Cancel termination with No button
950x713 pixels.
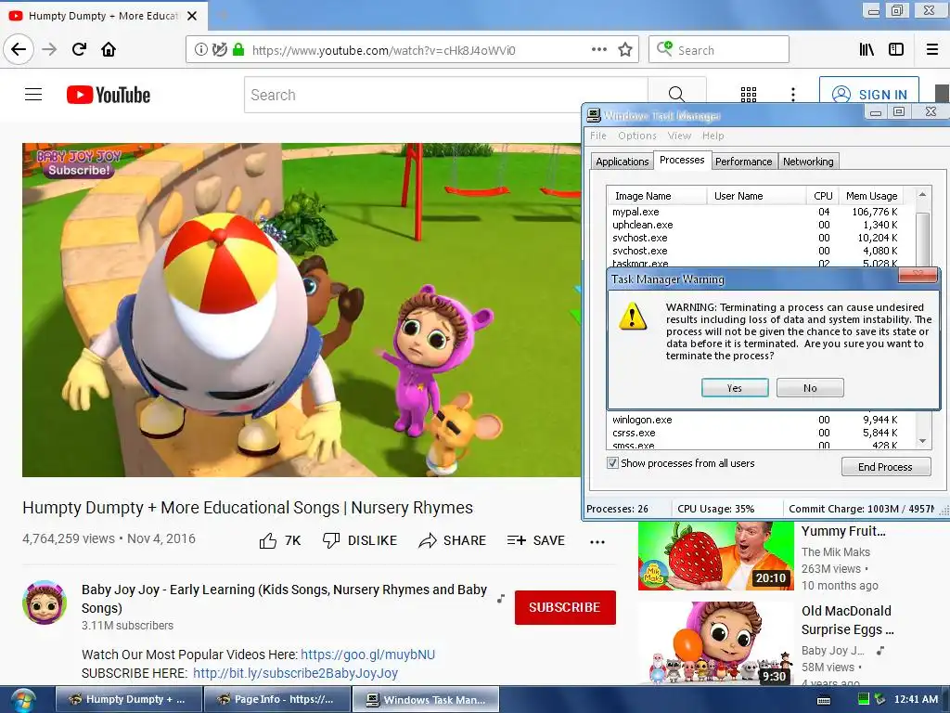click(810, 388)
